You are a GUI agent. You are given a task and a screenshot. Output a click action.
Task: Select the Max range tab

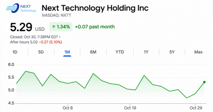198,52
